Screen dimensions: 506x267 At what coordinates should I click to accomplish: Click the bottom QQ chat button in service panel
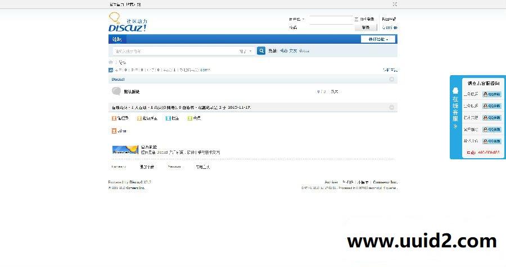[x=492, y=141]
